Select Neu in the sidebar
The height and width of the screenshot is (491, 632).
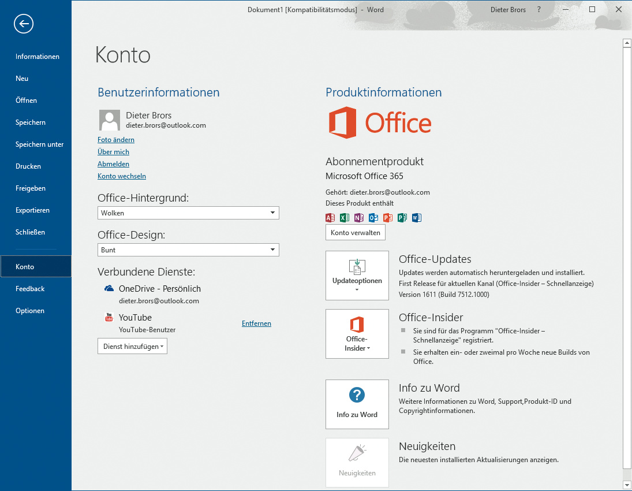pyautogui.click(x=36, y=78)
